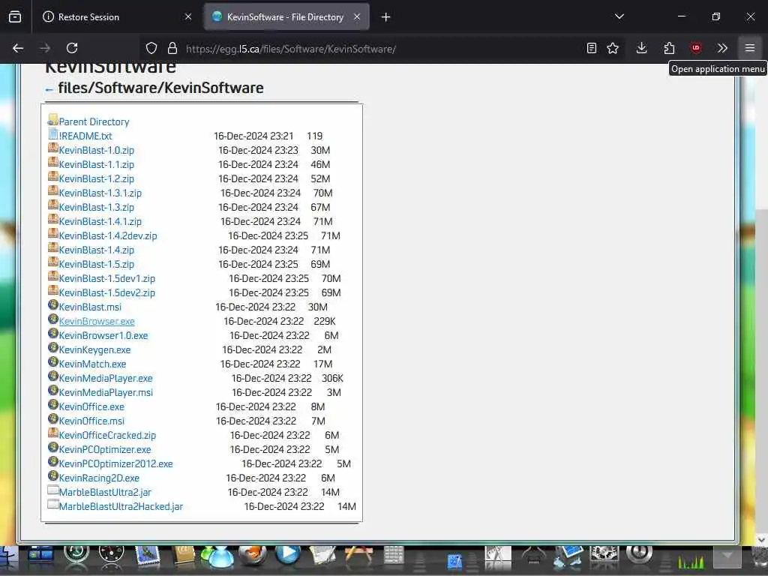The image size is (768, 576).
Task: Click folder icon beside Parent Directory
Action: coord(53,120)
